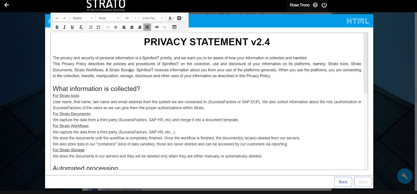This screenshot has height=194, width=417.
Task: Increase the paragraph indent
Action: pyautogui.click(x=115, y=27)
